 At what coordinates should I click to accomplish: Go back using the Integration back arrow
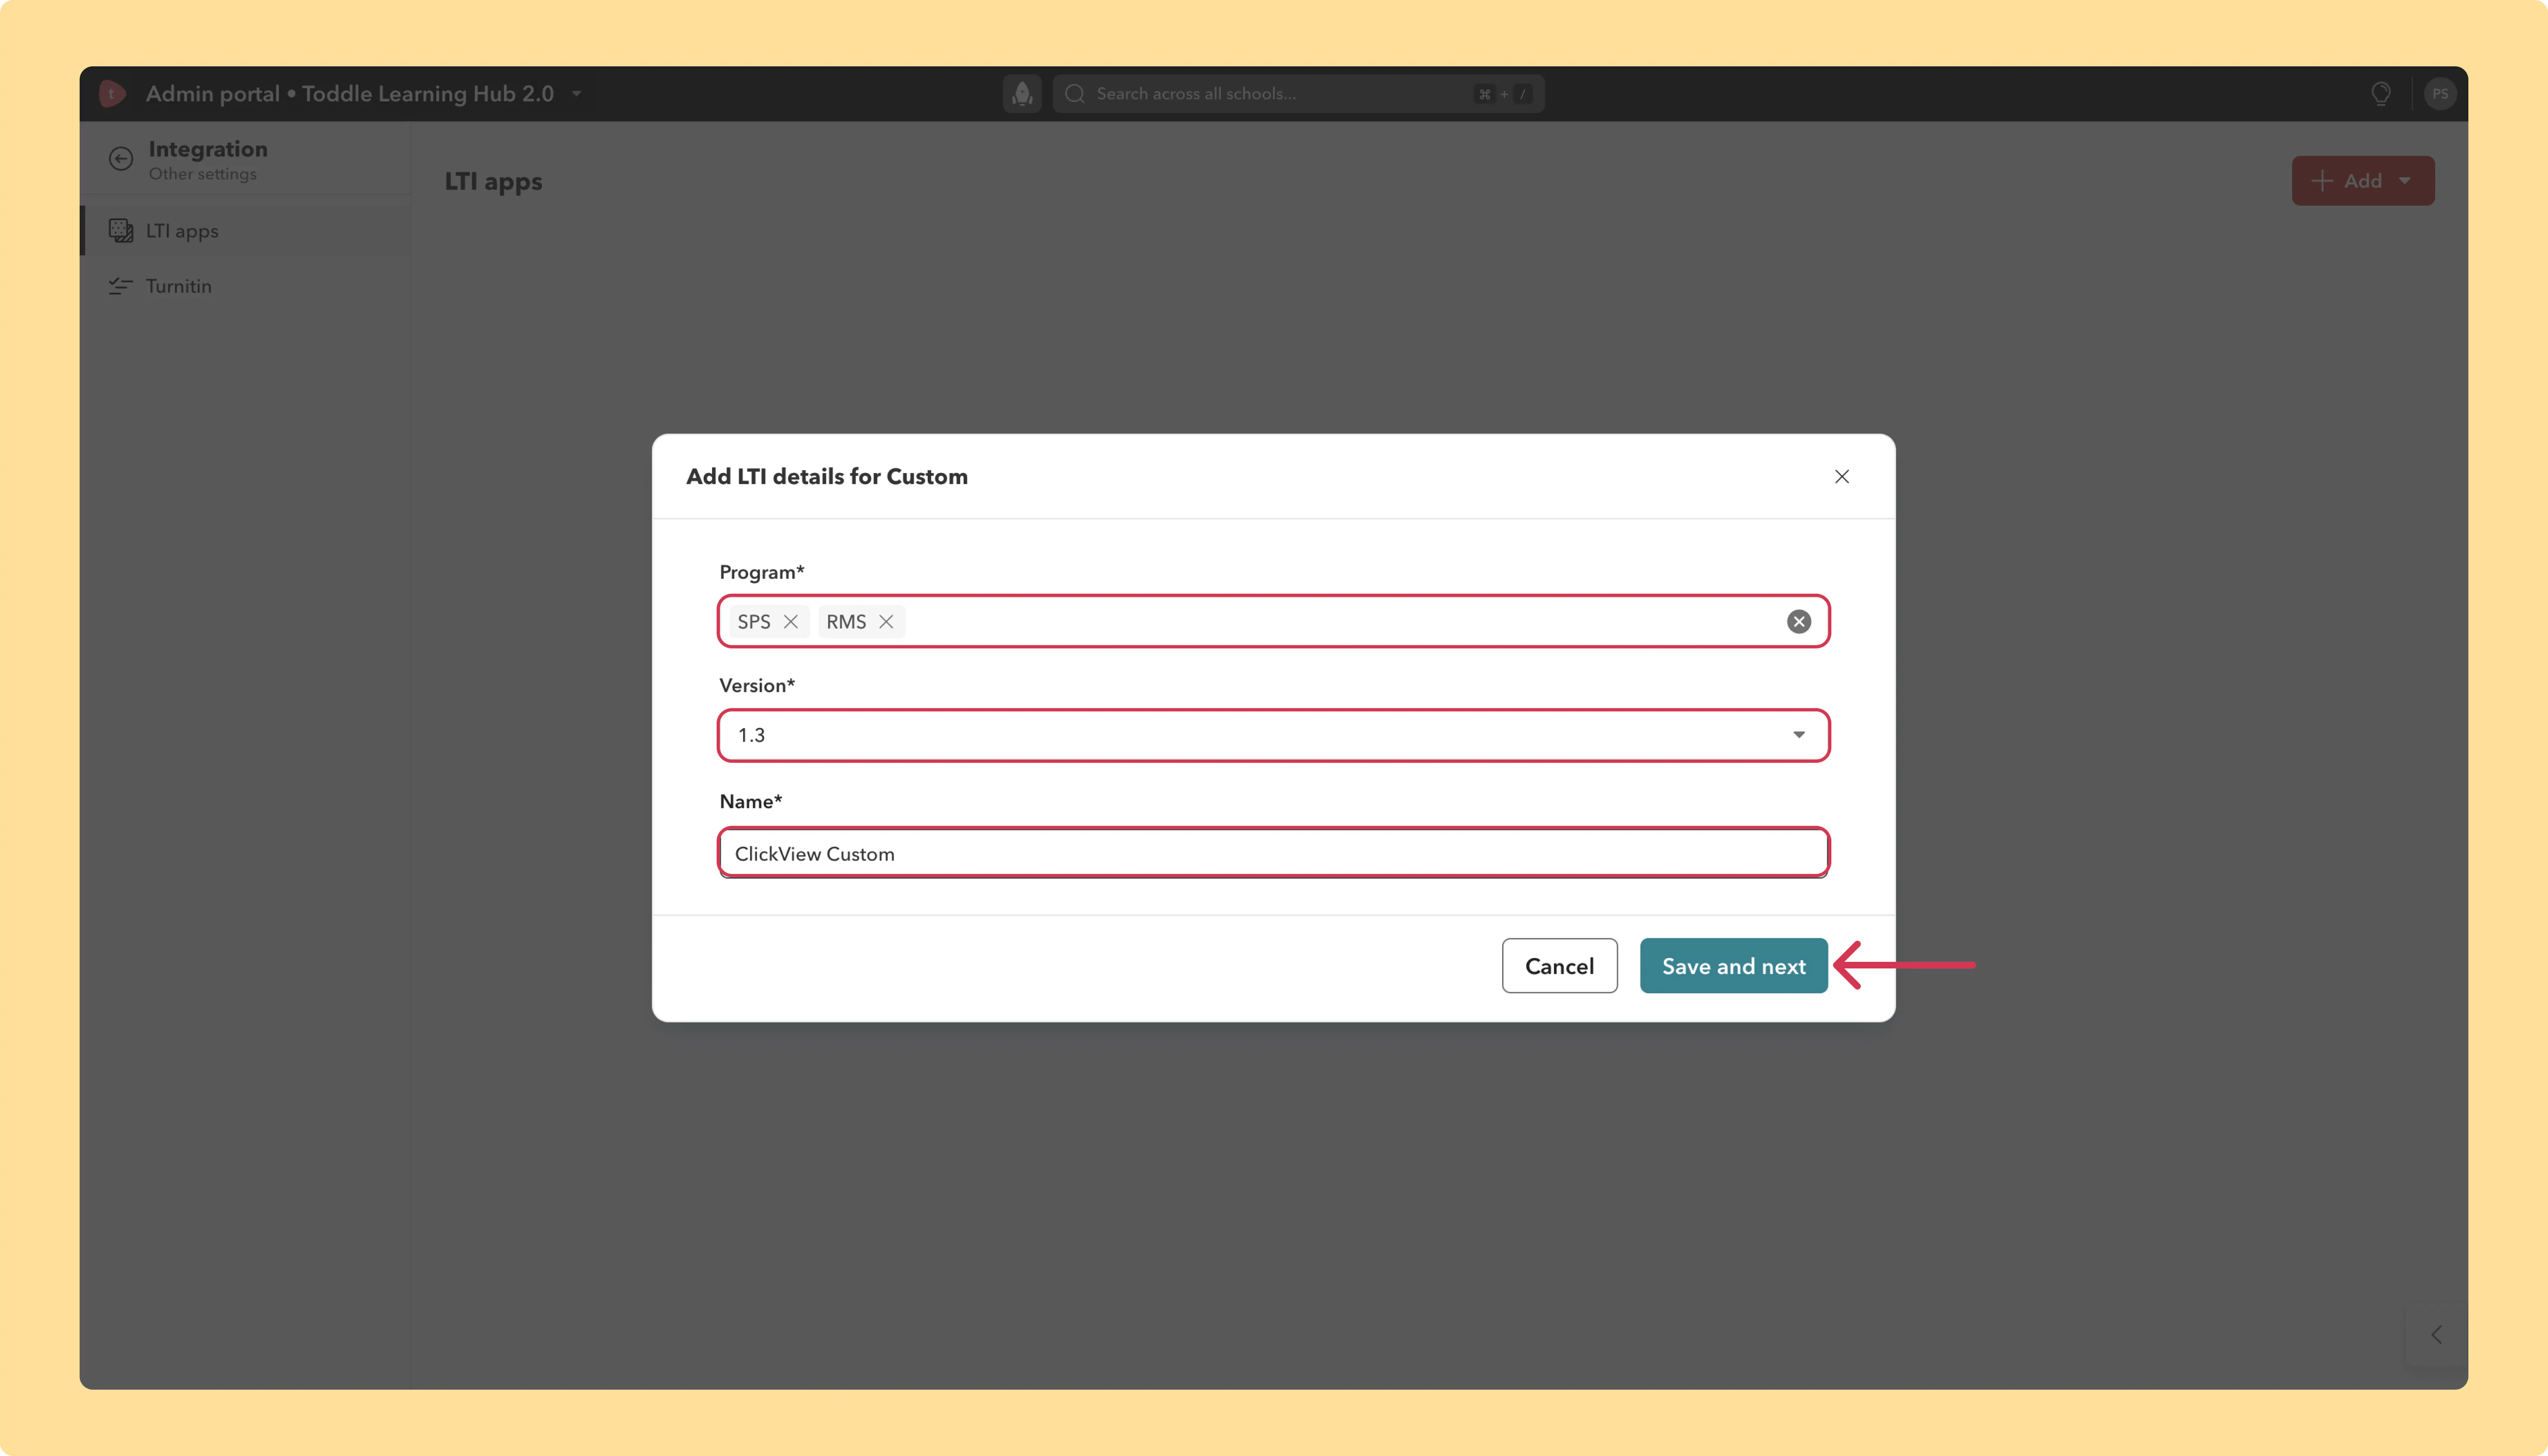(121, 159)
